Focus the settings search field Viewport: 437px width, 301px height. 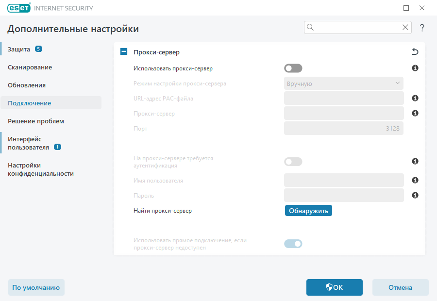click(x=357, y=27)
